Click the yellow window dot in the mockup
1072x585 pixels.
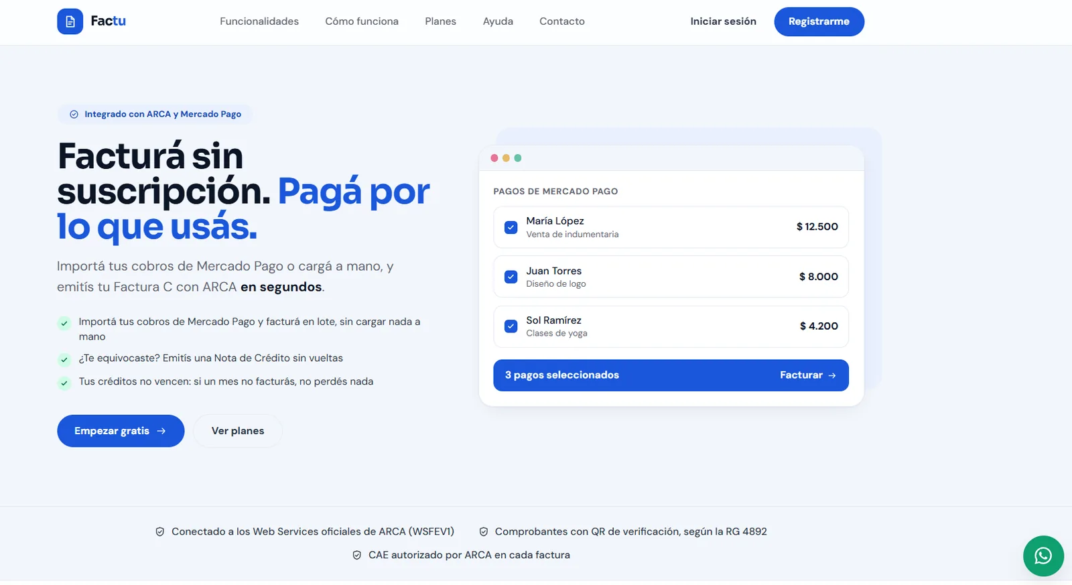click(506, 158)
